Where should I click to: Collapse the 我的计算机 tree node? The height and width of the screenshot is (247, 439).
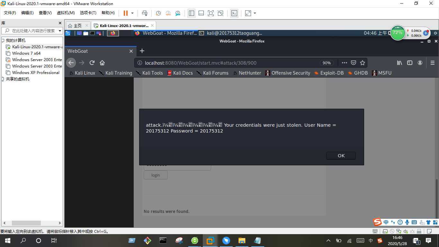pyautogui.click(x=3, y=41)
